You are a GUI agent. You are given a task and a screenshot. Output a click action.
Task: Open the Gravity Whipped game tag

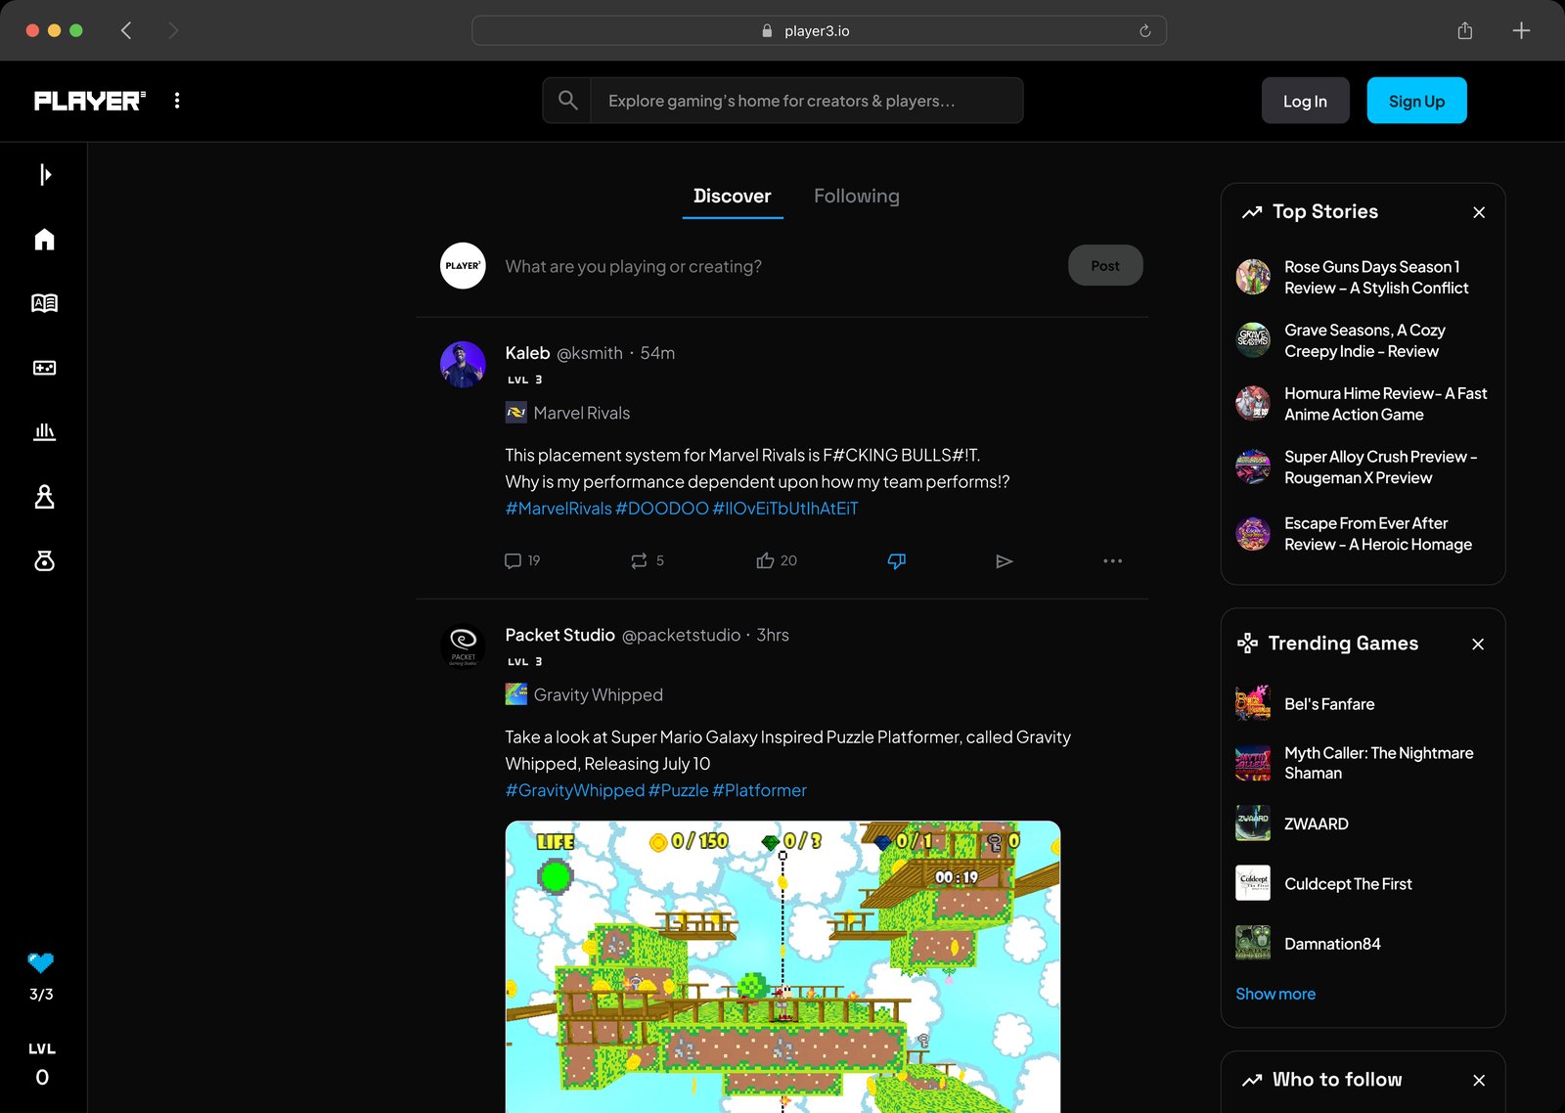click(x=584, y=694)
